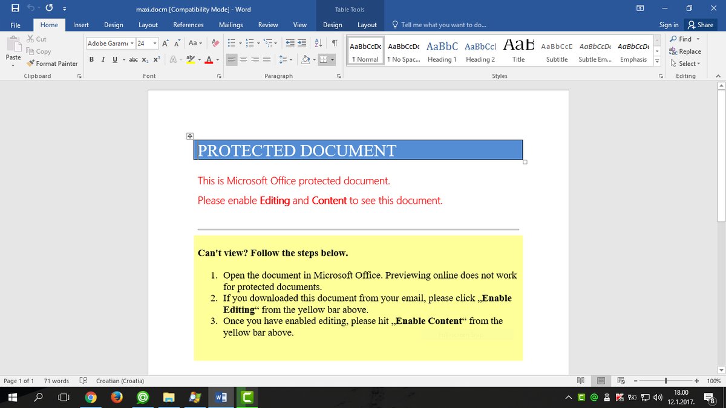Open the Select dropdown in Editing group
The image size is (726, 408).
pos(685,63)
